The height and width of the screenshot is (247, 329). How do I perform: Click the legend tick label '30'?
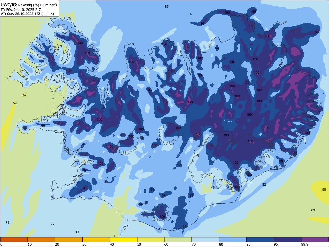coord(84,244)
